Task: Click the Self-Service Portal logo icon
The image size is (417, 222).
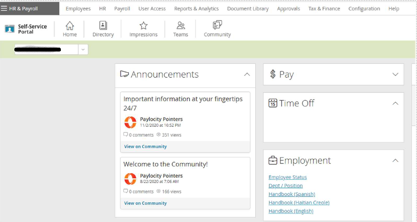Action: pos(10,29)
